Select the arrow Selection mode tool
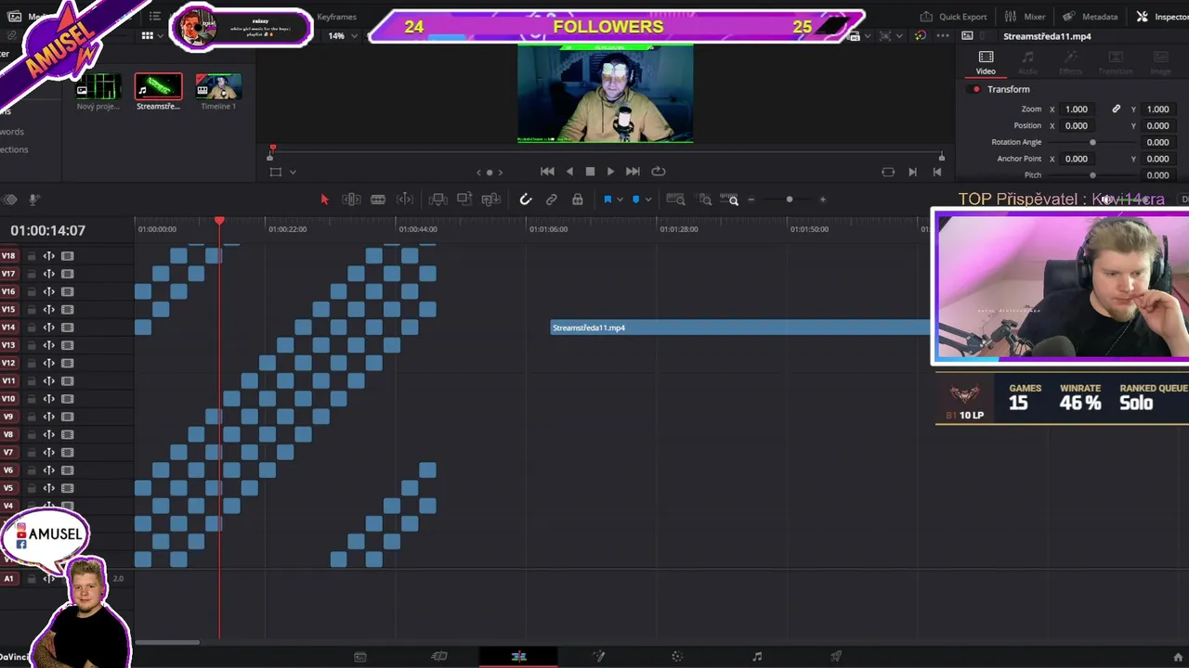Screen dimensions: 1189x668 coord(324,199)
